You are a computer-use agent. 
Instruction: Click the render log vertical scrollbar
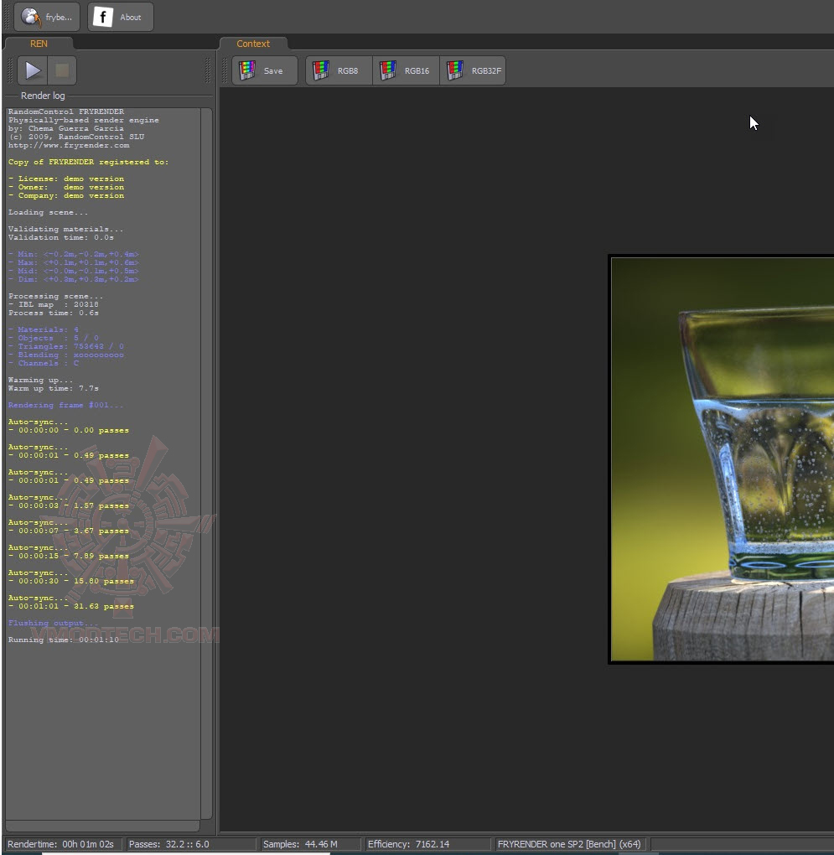(206, 464)
